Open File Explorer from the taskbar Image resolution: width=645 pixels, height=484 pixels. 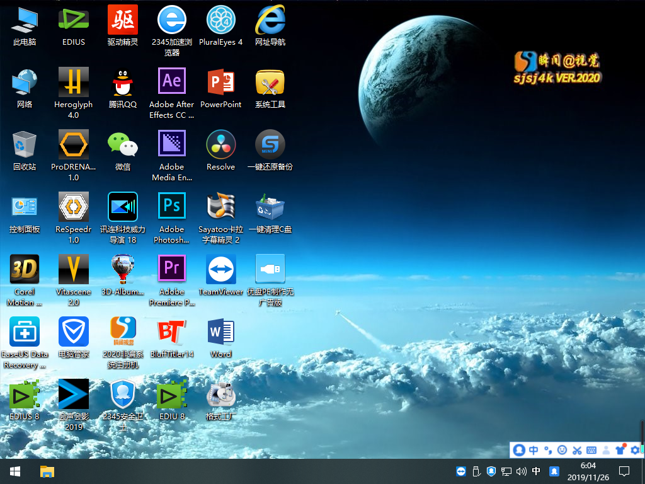click(47, 471)
